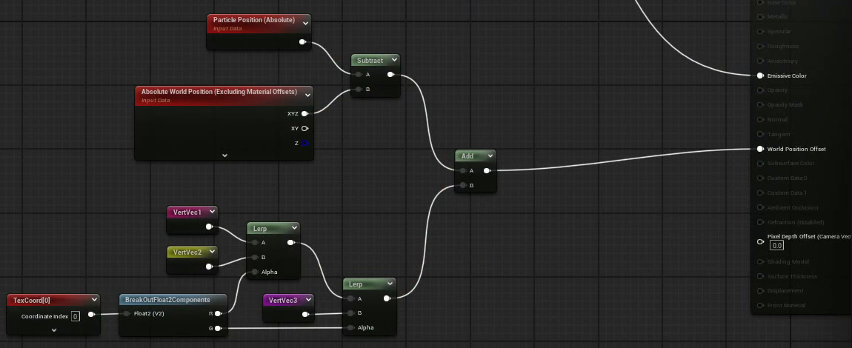Viewport: 852px width, 348px height.
Task: Click the Alpha pin of the Lerp connected to G
Action: click(350, 327)
